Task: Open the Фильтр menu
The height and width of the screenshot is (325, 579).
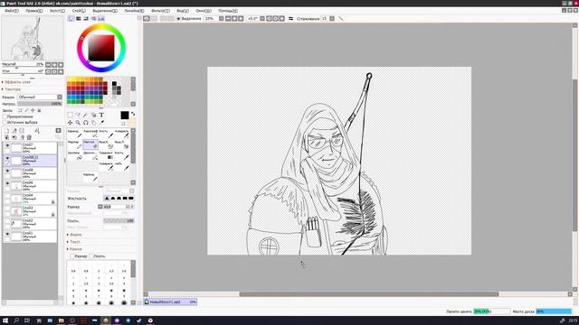Action: point(160,11)
